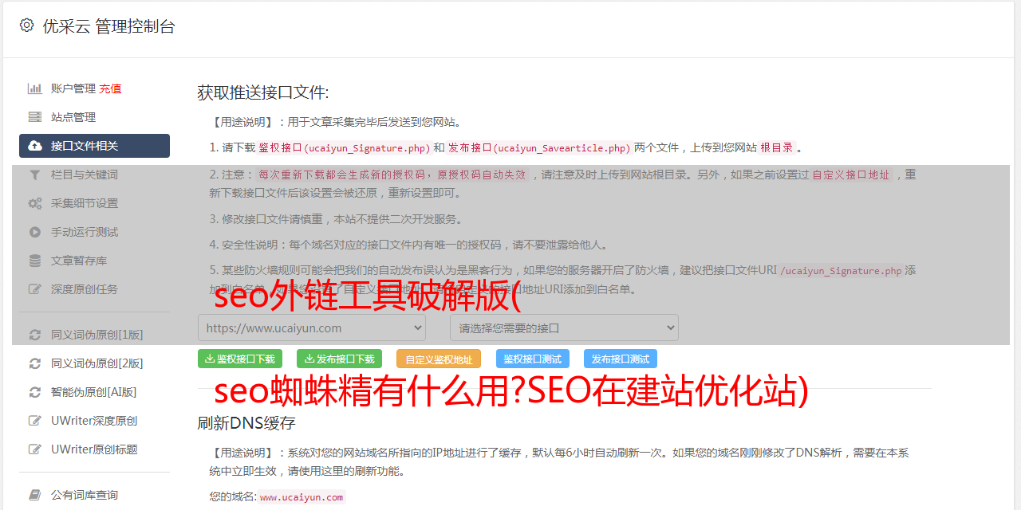Image resolution: width=1021 pixels, height=510 pixels.
Task: Click the red 充值 link
Action: pyautogui.click(x=110, y=88)
